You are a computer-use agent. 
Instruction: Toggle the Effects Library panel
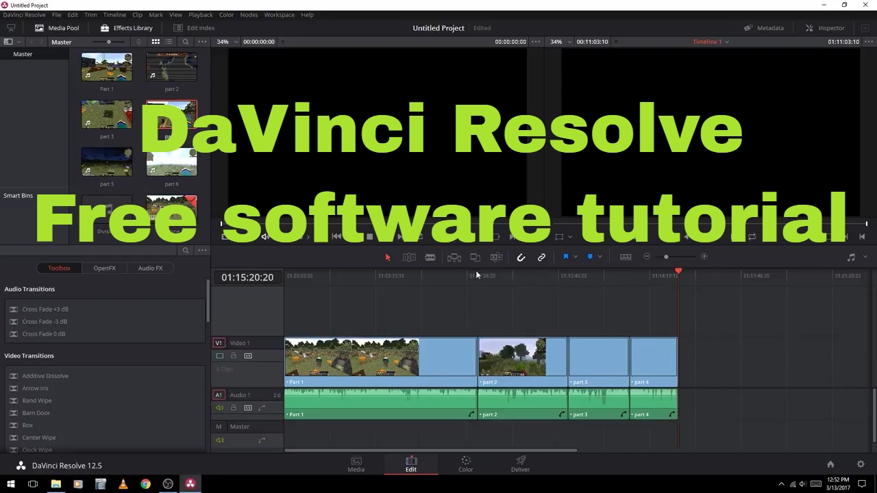point(127,28)
